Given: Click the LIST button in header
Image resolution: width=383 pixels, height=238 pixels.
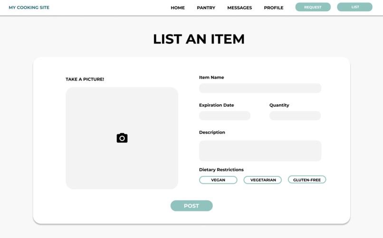Looking at the screenshot, I should [x=354, y=7].
